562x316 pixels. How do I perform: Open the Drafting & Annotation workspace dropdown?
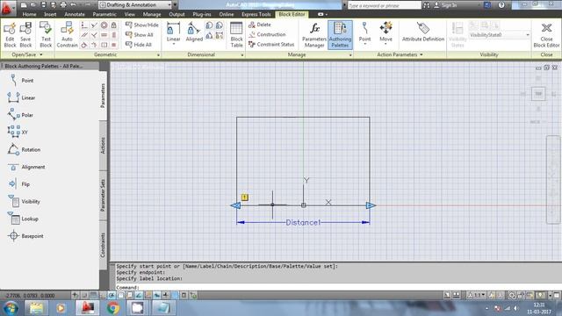coord(136,5)
